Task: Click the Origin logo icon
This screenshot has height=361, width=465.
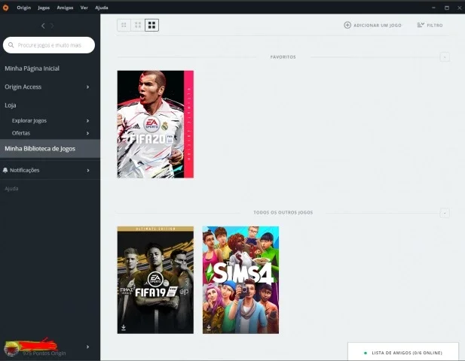Action: point(5,8)
